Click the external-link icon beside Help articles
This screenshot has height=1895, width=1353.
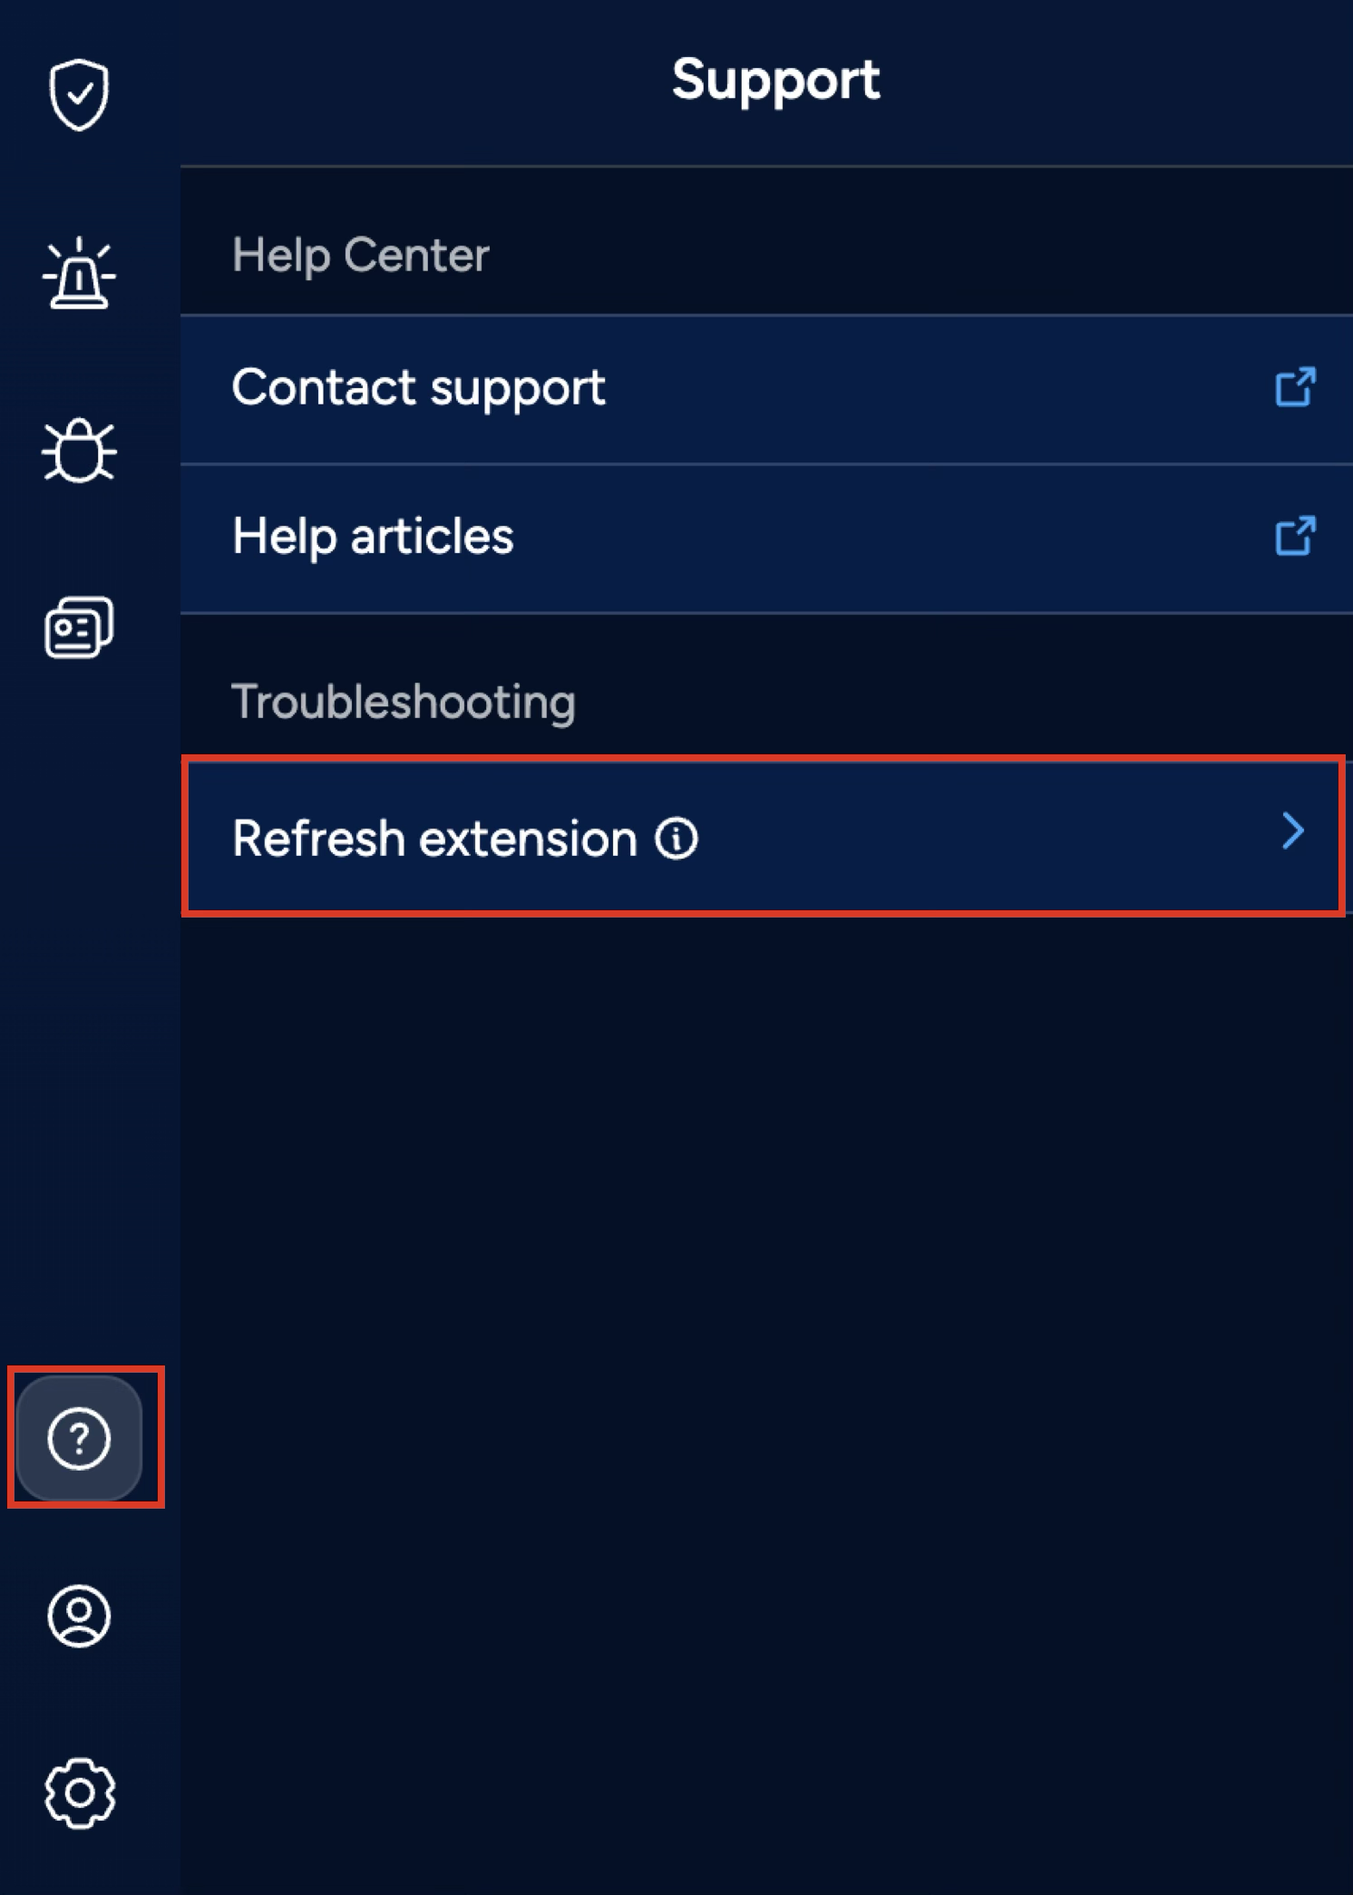pos(1296,536)
